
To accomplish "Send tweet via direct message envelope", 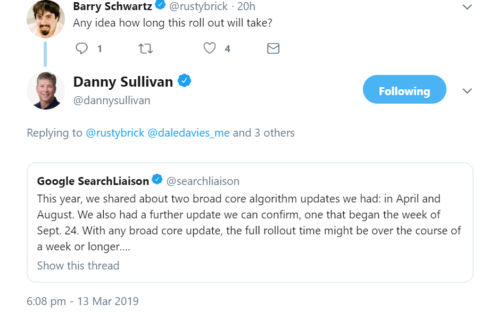I will pos(273,49).
